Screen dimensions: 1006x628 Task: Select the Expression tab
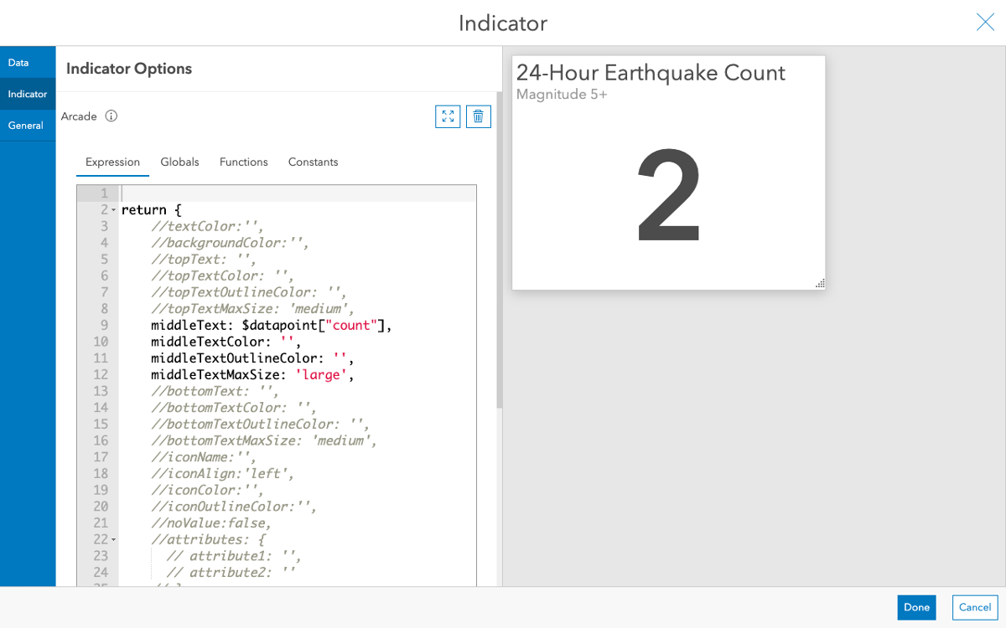(x=112, y=162)
